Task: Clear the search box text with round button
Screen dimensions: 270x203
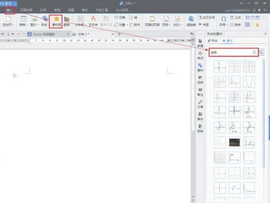Action: coord(254,52)
